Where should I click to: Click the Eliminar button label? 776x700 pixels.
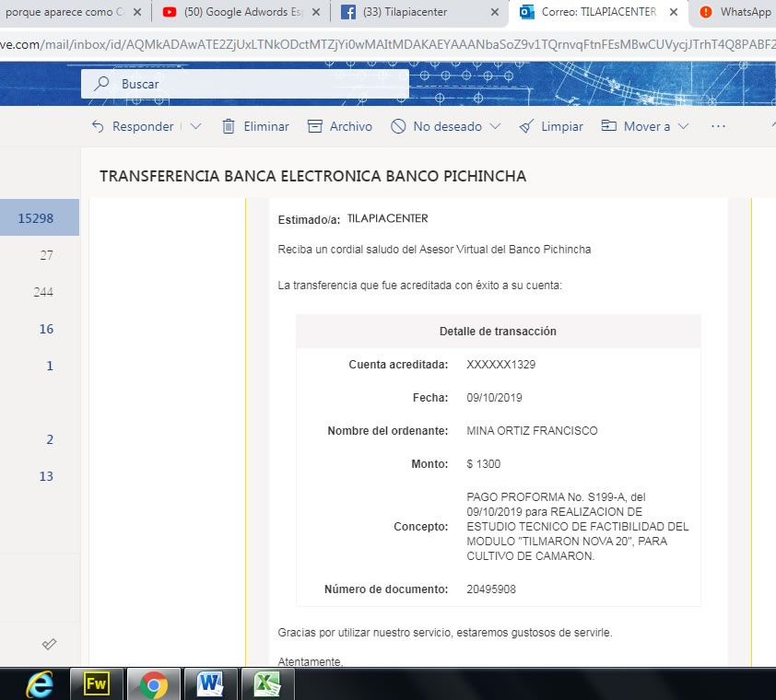pyautogui.click(x=266, y=126)
